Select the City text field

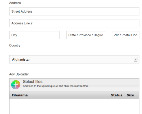pyautogui.click(x=34, y=35)
